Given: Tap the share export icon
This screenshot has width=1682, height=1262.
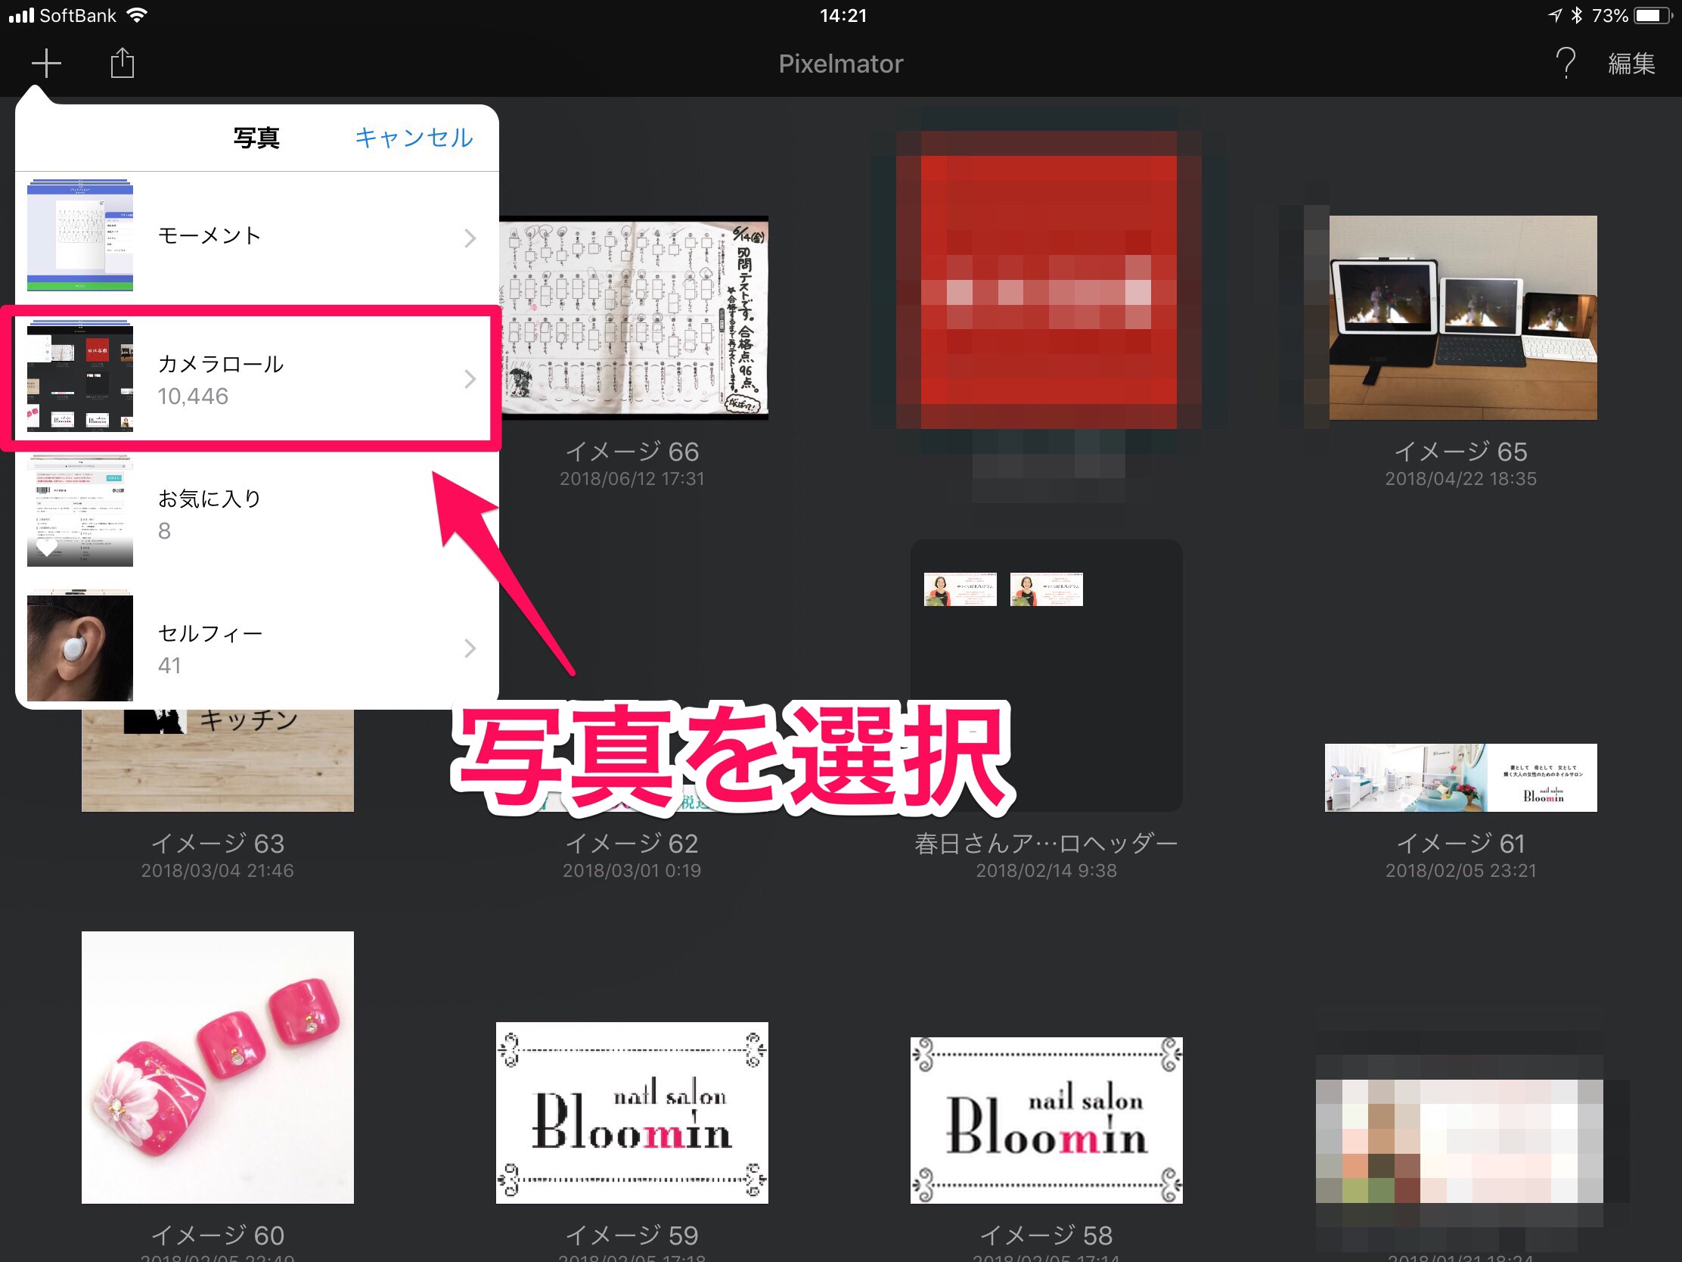Looking at the screenshot, I should pos(122,63).
